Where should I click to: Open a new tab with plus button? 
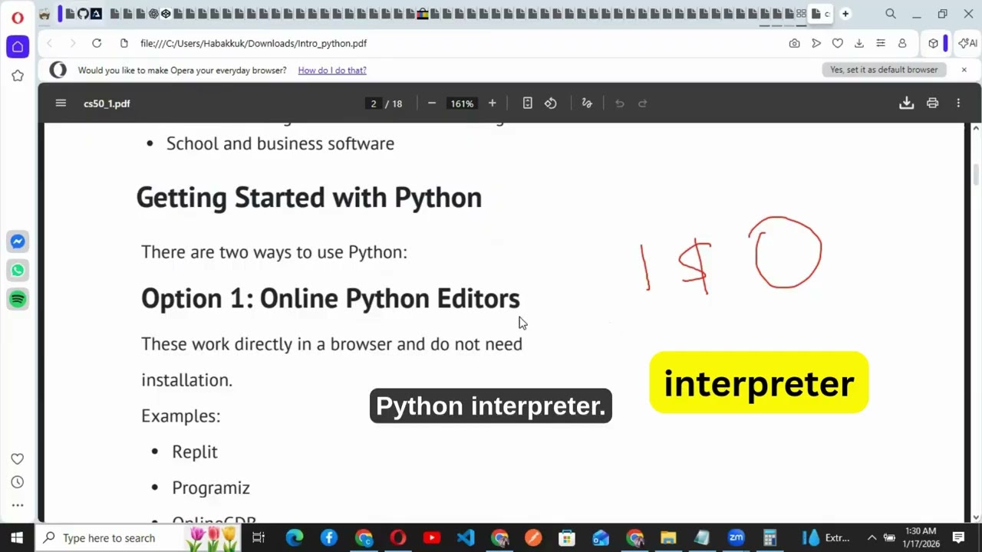[x=845, y=14]
